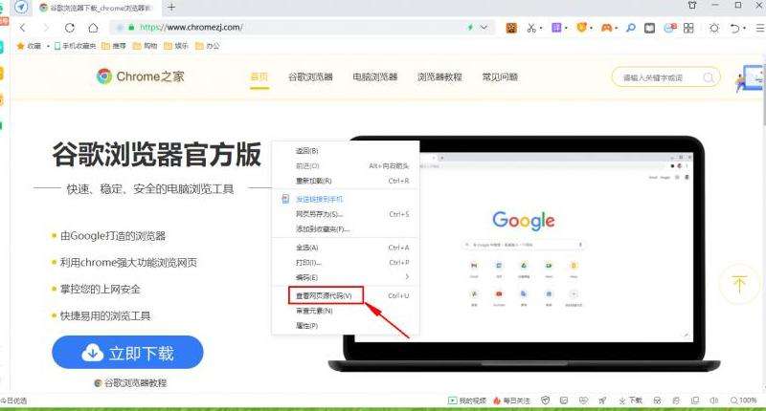The image size is (766, 411).
Task: Open the game controller toolbar icon
Action: (x=607, y=28)
